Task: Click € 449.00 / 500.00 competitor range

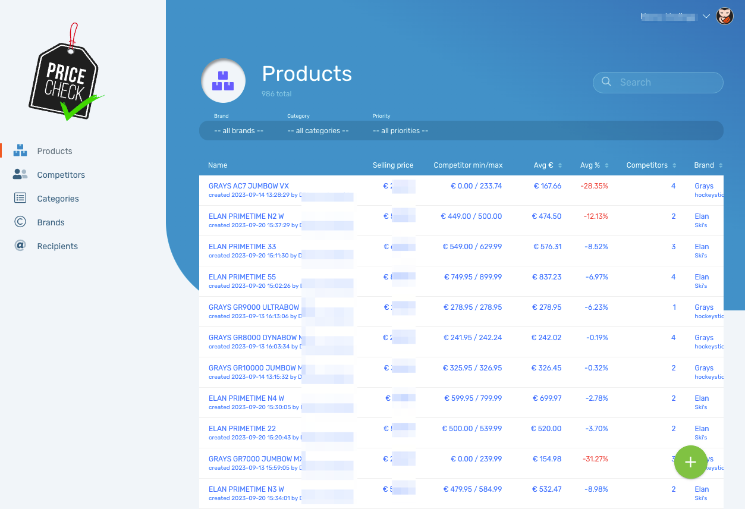Action: 471,216
